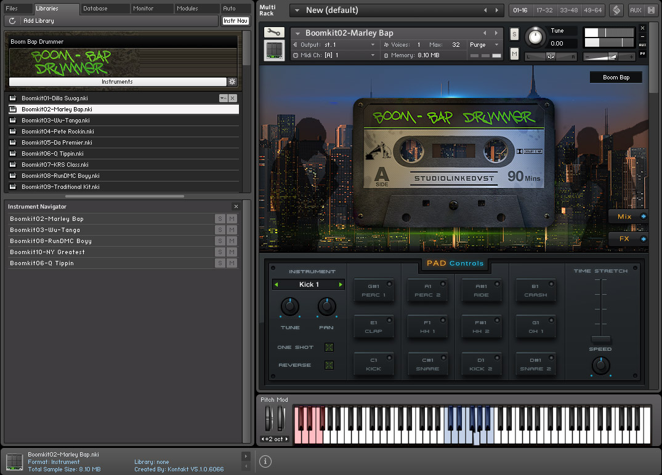Mute Boomkit03-Wu-Tanga in the Instrument Navigator
Viewport: 662px width, 475px height.
[232, 230]
